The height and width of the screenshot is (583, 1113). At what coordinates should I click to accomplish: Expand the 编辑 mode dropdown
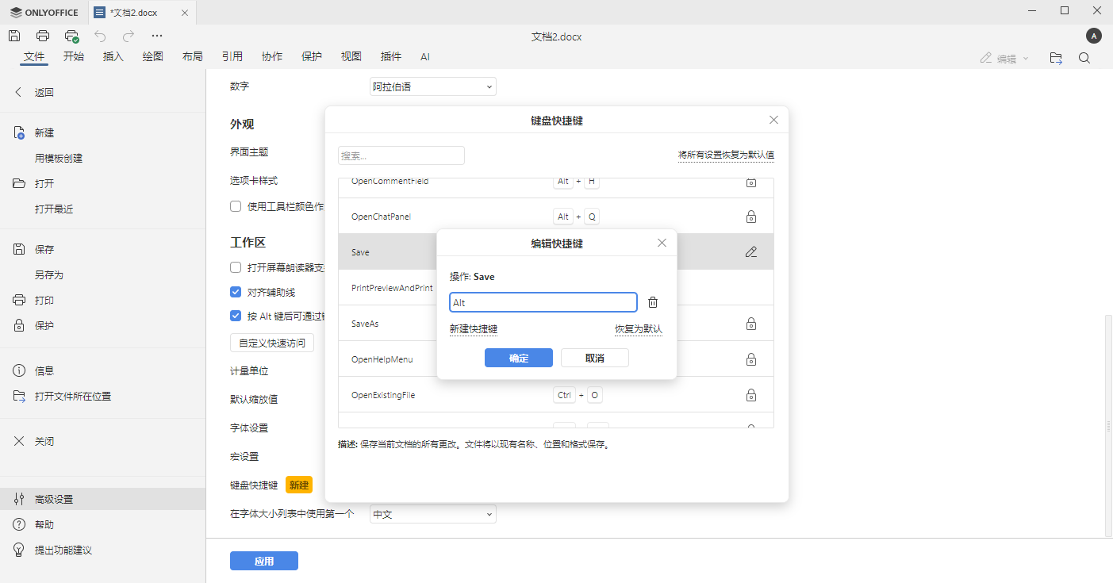click(1025, 57)
